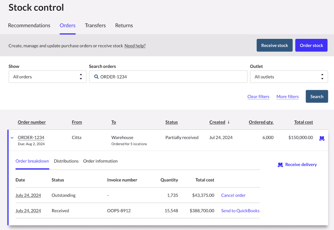Select the Distributions tab
Image resolution: width=334 pixels, height=230 pixels.
coord(66,161)
